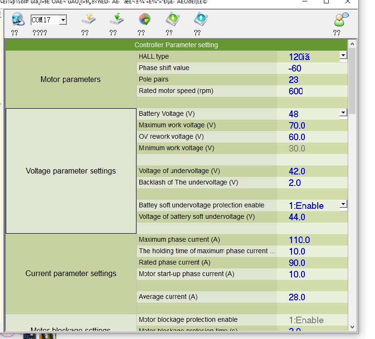Click the drive icon with green down arrow
Image resolution: width=375 pixels, height=339 pixels.
tap(116, 20)
